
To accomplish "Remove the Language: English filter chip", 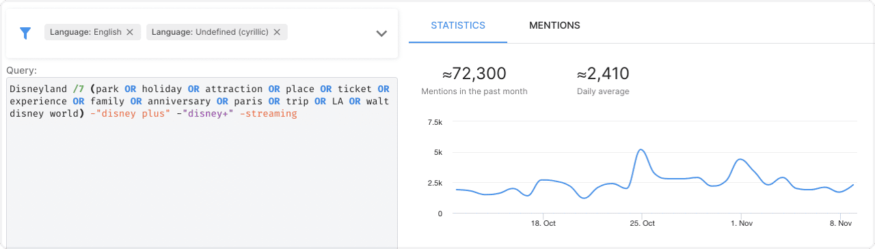I will coord(130,32).
